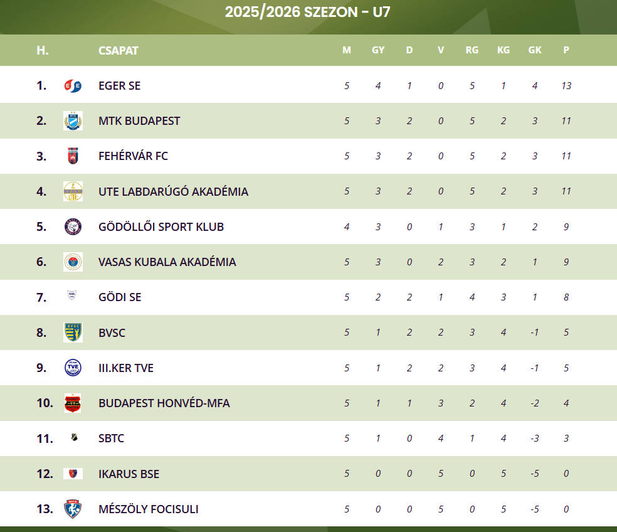Click the GK goal difference header
Viewport: 617px width, 532px height.
pyautogui.click(x=534, y=50)
